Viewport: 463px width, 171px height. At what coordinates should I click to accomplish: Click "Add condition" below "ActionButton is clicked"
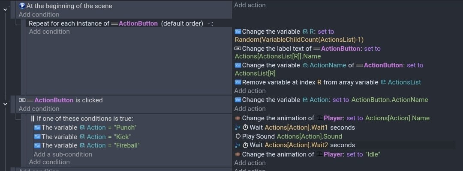click(x=39, y=109)
